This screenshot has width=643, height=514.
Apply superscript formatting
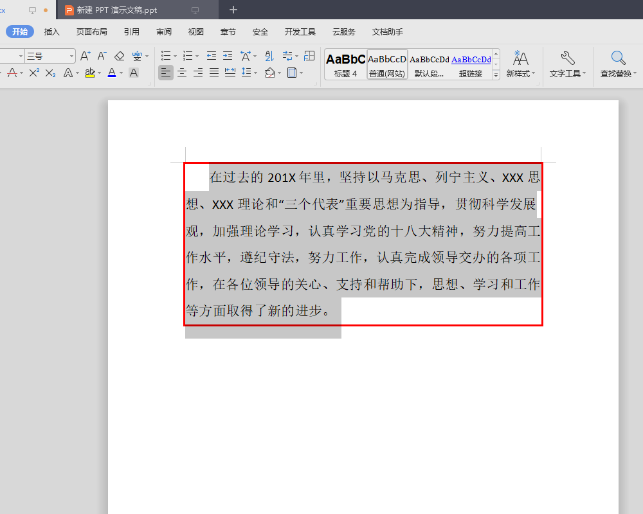pos(34,73)
